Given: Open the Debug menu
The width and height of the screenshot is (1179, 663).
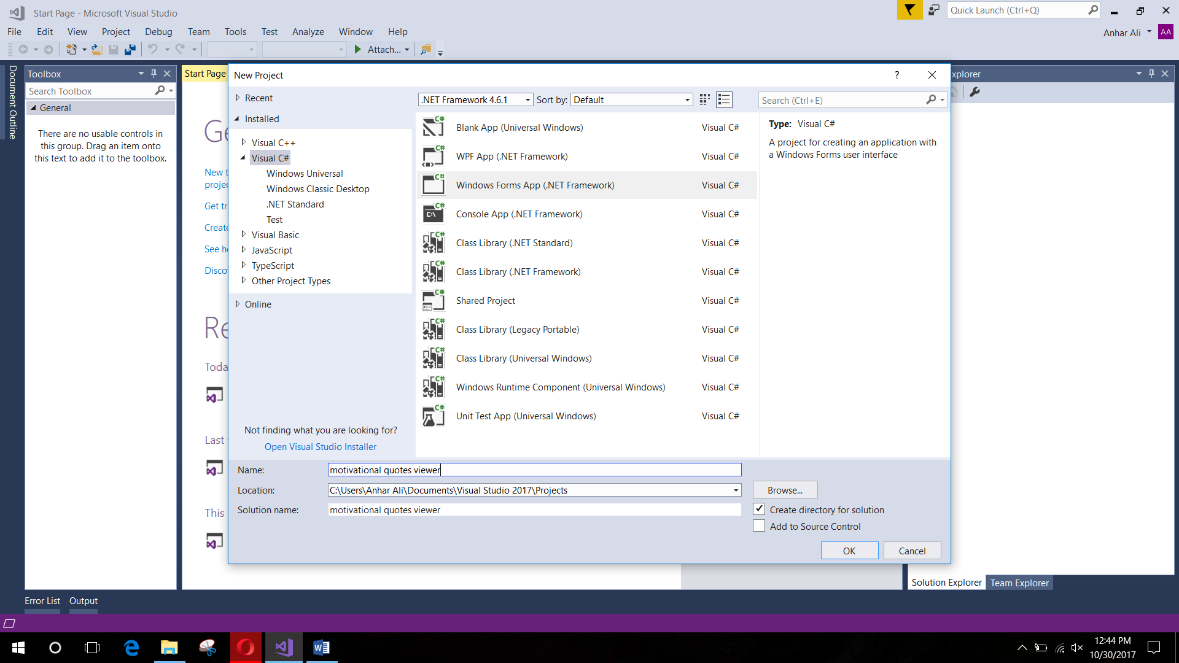Looking at the screenshot, I should coord(158,31).
